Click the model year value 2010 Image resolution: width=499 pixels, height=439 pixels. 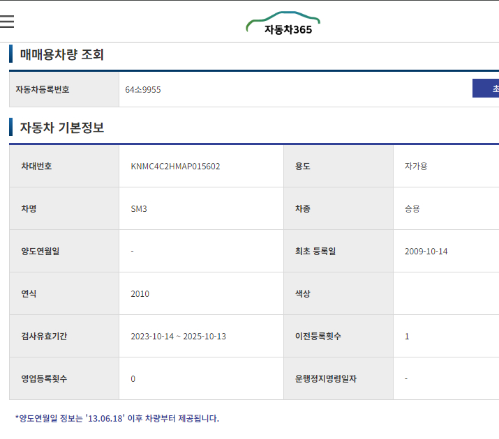point(140,294)
